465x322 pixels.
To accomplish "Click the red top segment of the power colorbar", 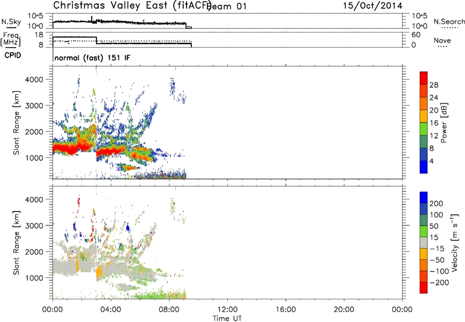I will coord(424,78).
